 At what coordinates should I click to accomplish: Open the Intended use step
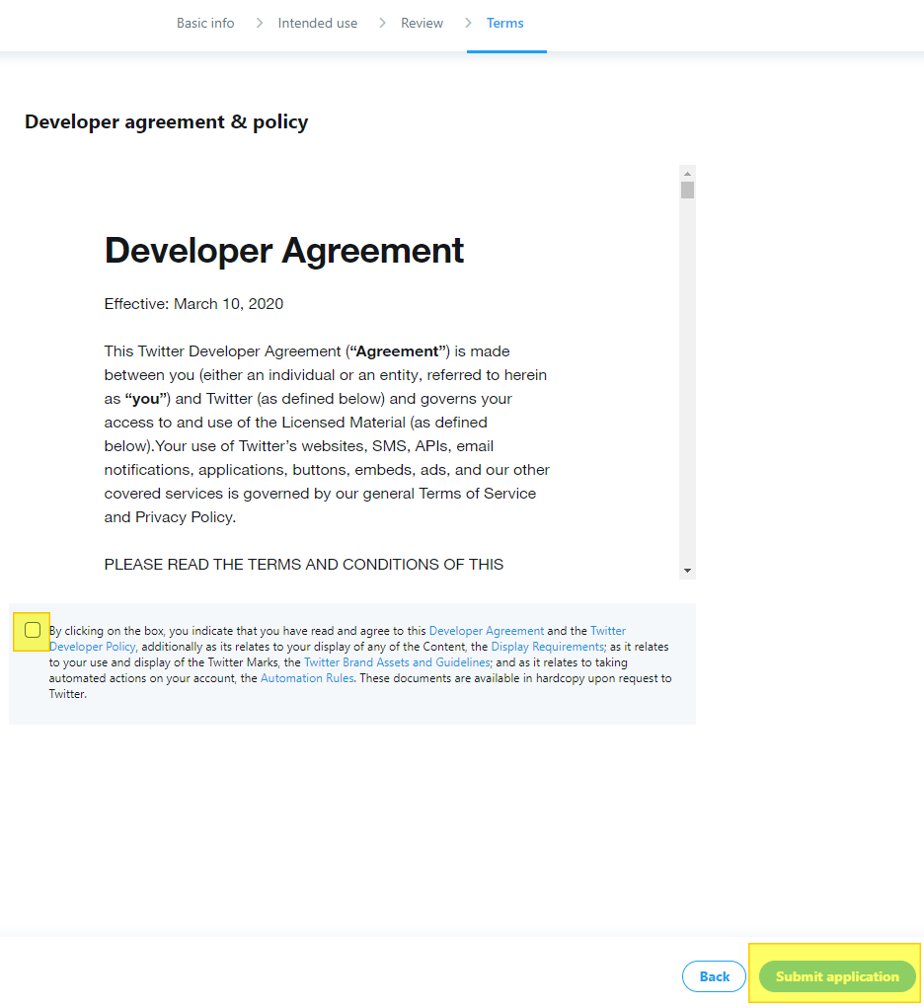pyautogui.click(x=318, y=23)
